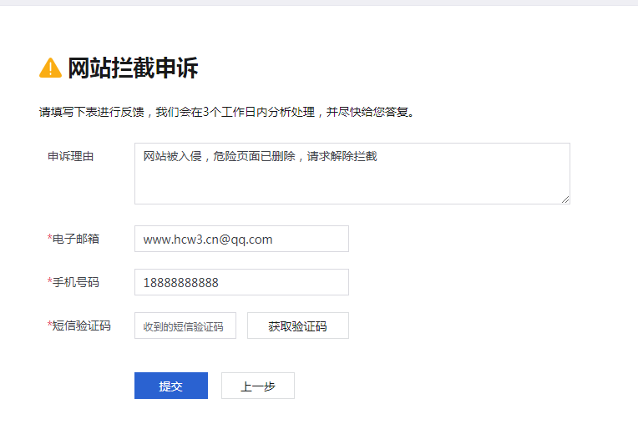
Task: Click the red asterisk beside 电子邮箱
Action: click(x=49, y=239)
